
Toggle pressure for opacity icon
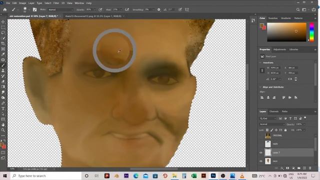100,9
